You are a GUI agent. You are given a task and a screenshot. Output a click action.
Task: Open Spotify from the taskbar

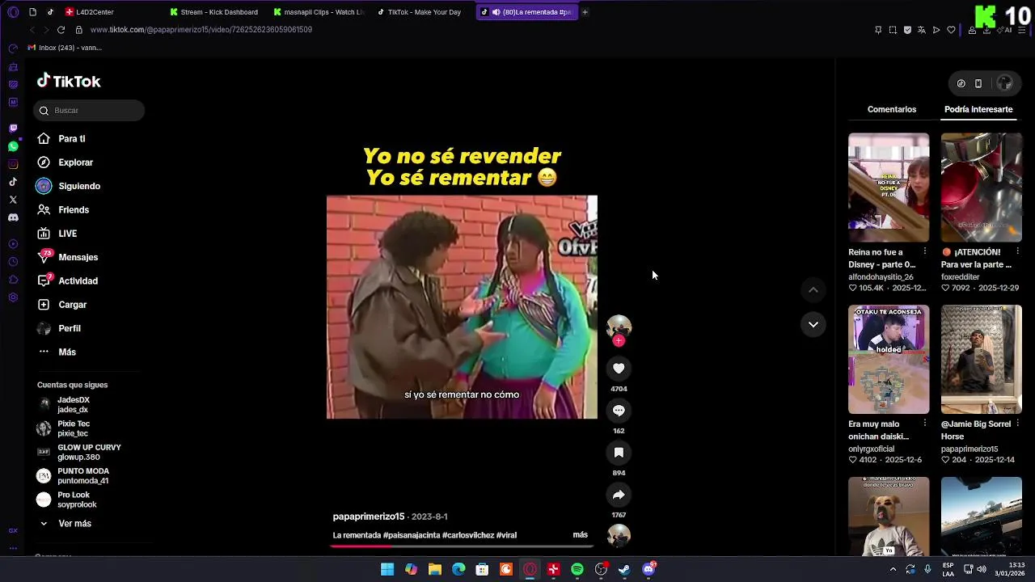tap(577, 570)
